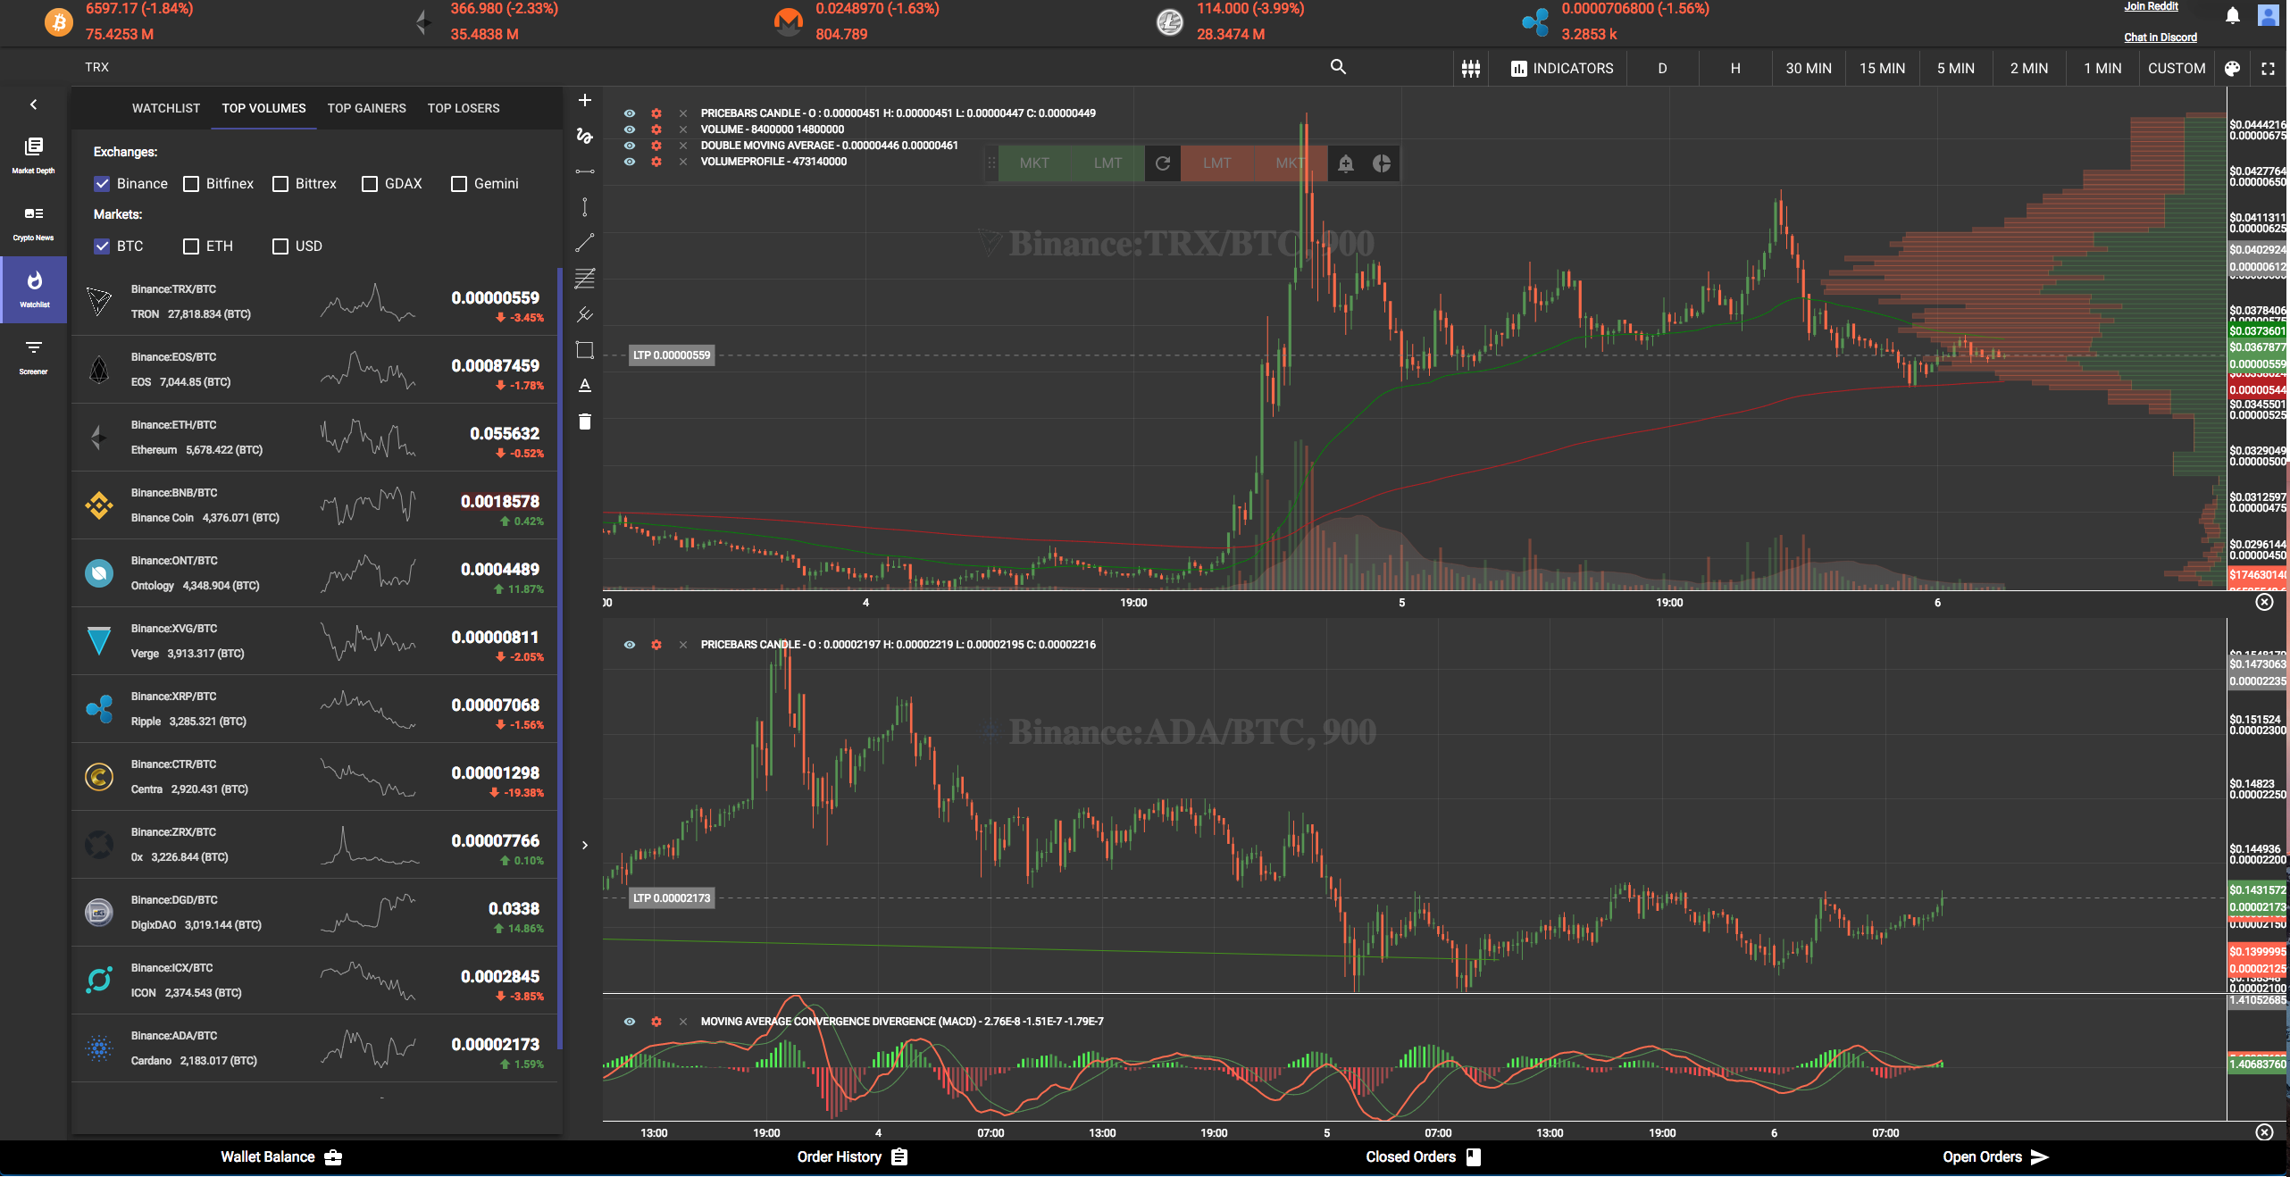The height and width of the screenshot is (1177, 2290).
Task: Open the candlestick chart type selector
Action: 1471,68
